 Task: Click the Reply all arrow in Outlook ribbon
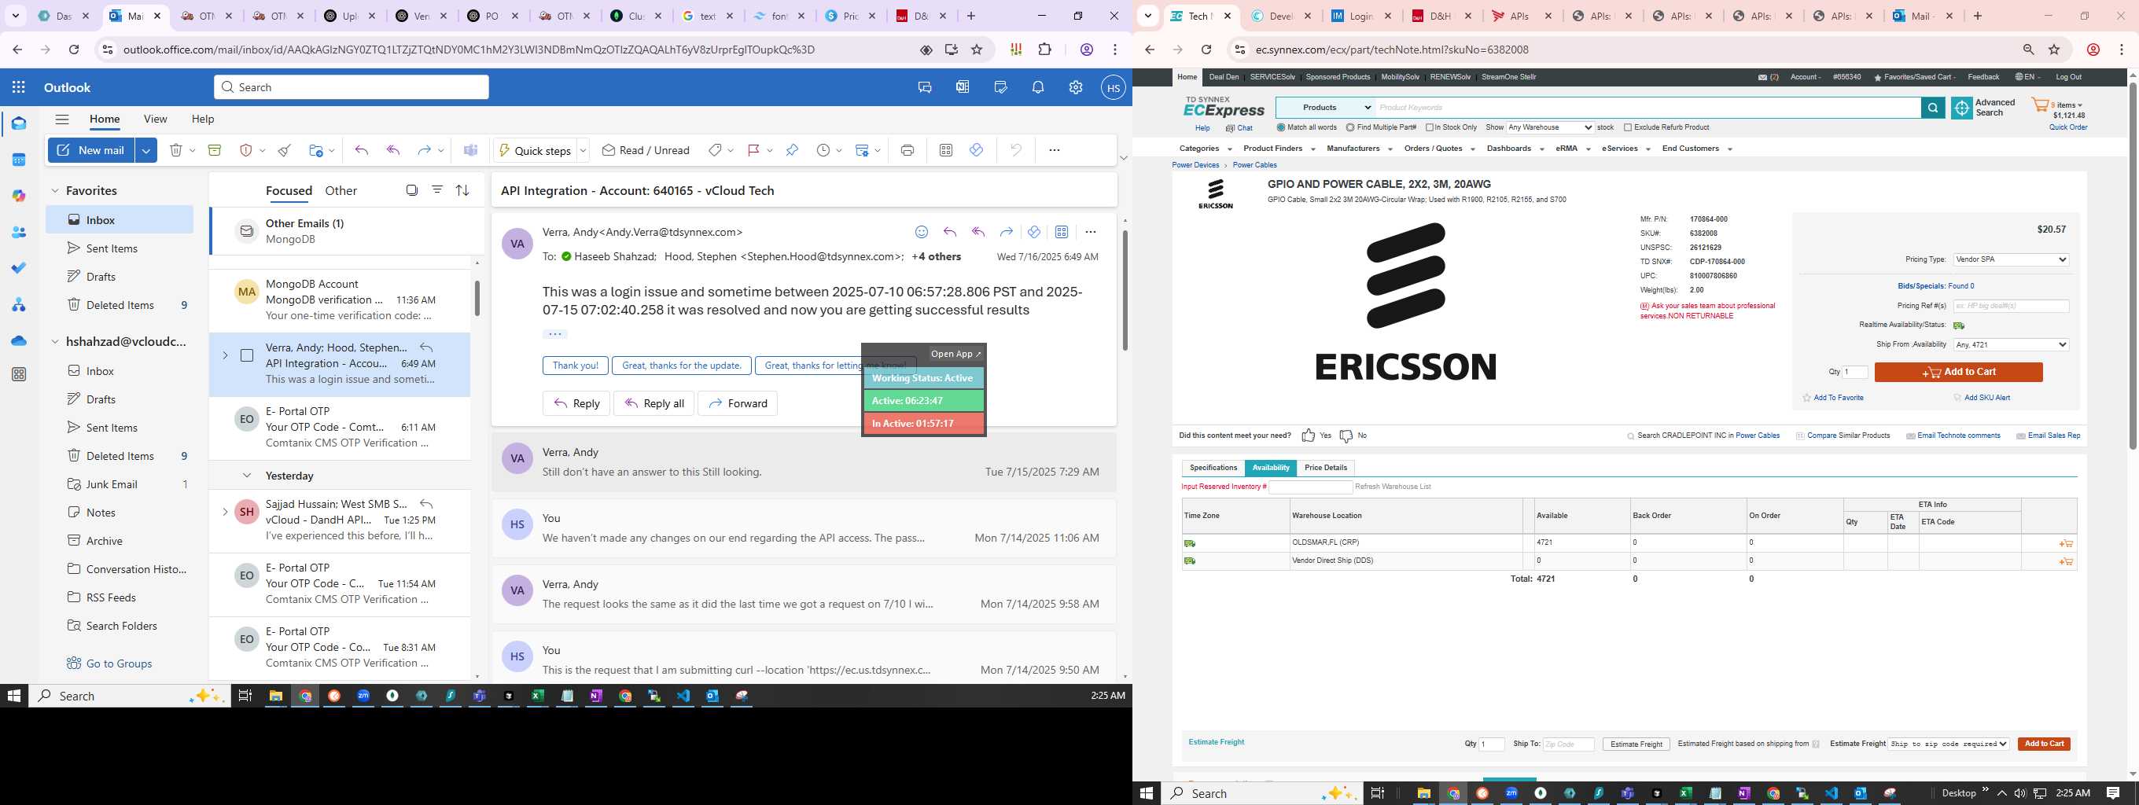tap(393, 150)
